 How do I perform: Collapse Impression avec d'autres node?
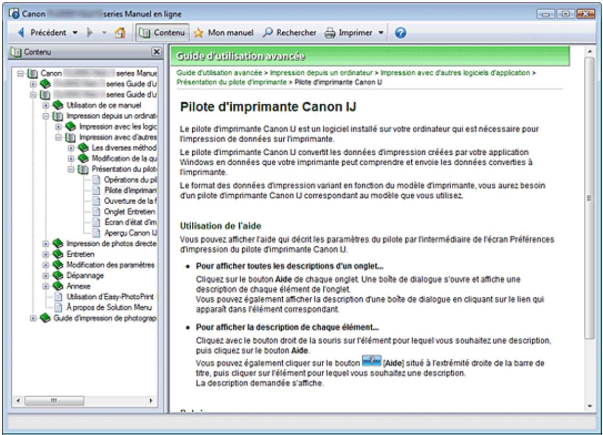tap(59, 137)
